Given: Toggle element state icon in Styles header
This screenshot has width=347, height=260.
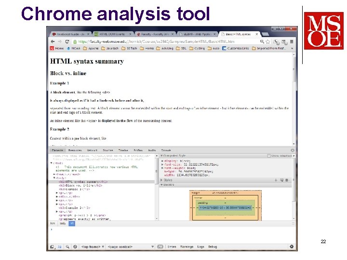Looking at the screenshot, I should [x=281, y=180].
